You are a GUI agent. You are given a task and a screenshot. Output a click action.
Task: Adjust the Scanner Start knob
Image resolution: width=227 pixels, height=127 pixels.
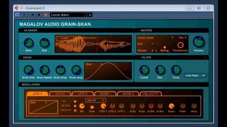(x=29, y=43)
